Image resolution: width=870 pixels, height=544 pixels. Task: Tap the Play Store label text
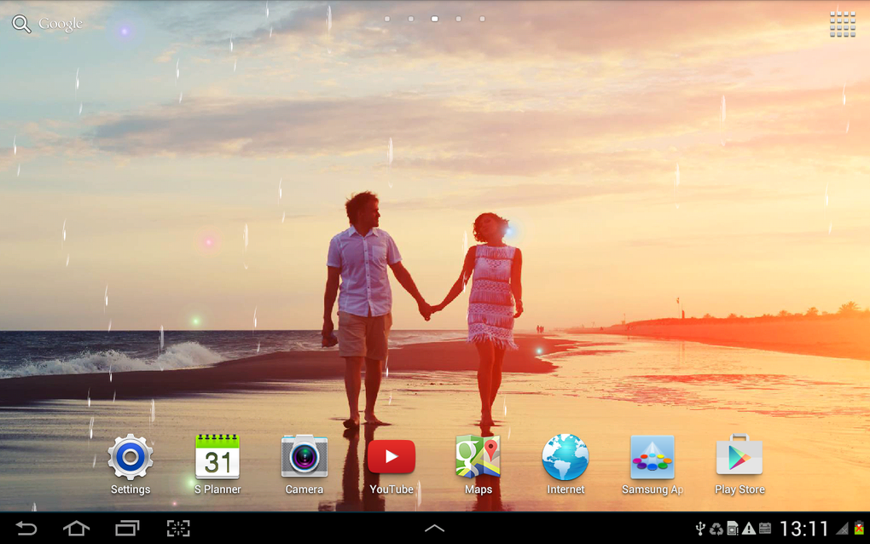click(739, 489)
